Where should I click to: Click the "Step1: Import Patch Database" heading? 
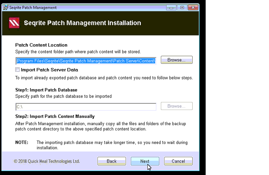[46, 90]
